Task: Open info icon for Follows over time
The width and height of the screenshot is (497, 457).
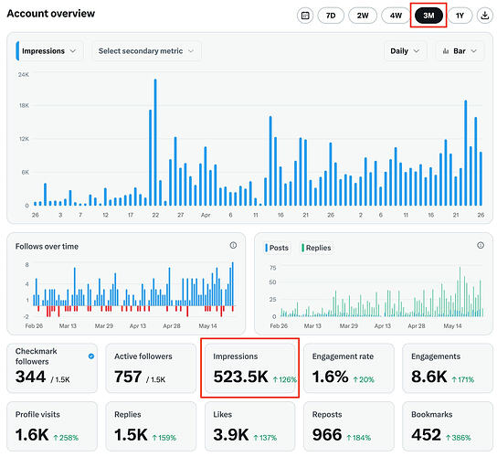Action: [233, 245]
